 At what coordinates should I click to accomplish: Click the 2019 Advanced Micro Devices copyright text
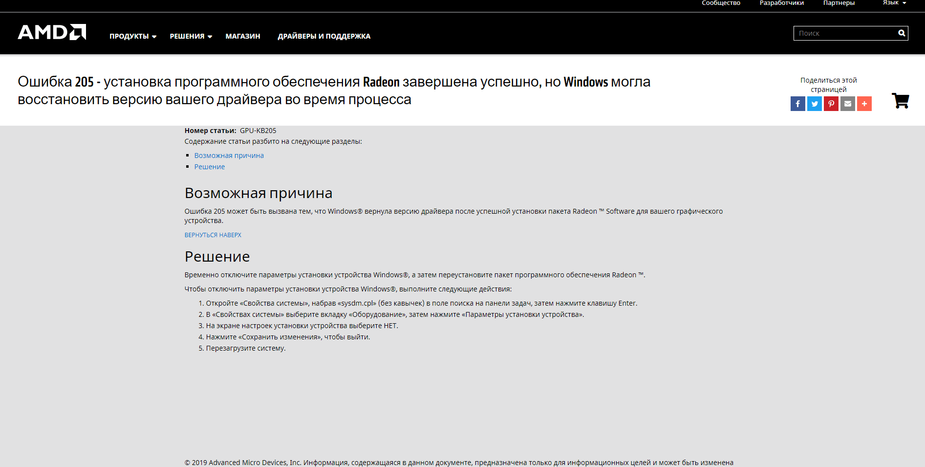(459, 463)
